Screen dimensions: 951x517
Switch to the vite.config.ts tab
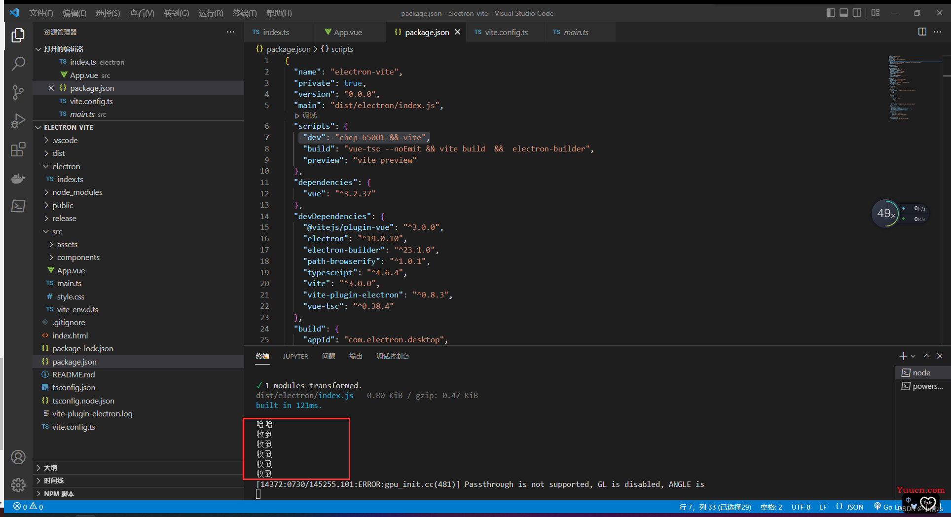(x=506, y=32)
